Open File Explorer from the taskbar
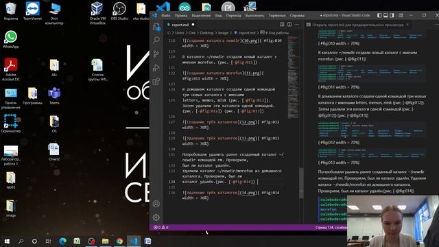Screen dimensions: 439x247 105,241
